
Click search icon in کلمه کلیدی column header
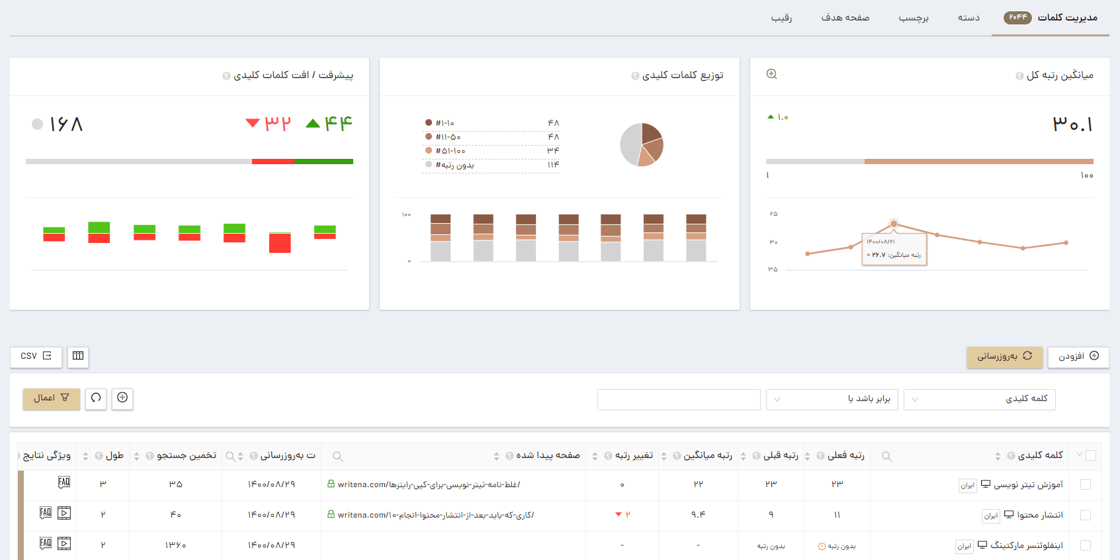pyautogui.click(x=887, y=456)
